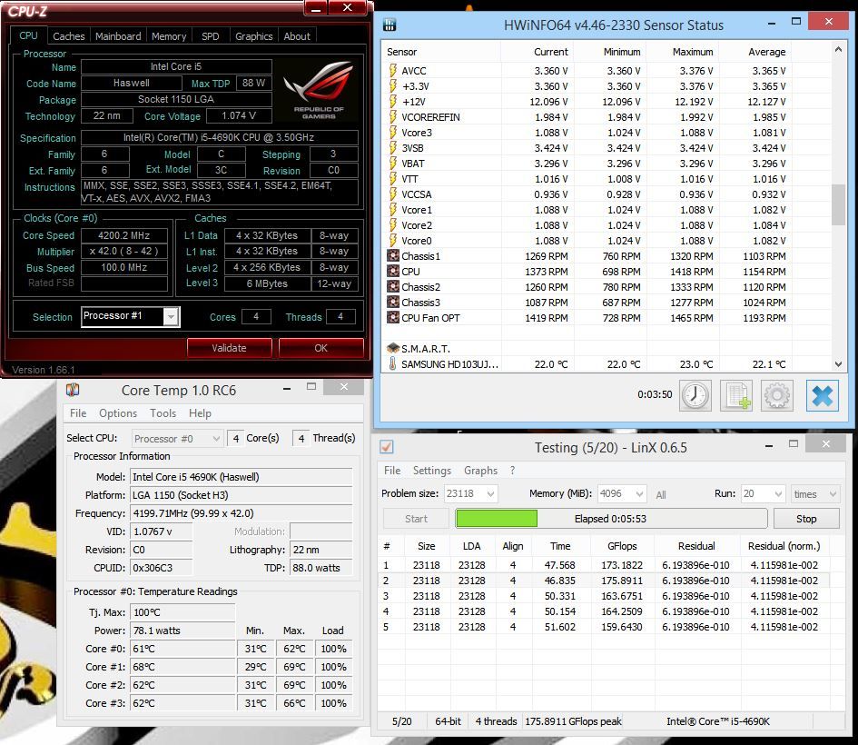Click the Chassis2 fan icon
Viewport: 858px width, 745px height.
coord(393,287)
